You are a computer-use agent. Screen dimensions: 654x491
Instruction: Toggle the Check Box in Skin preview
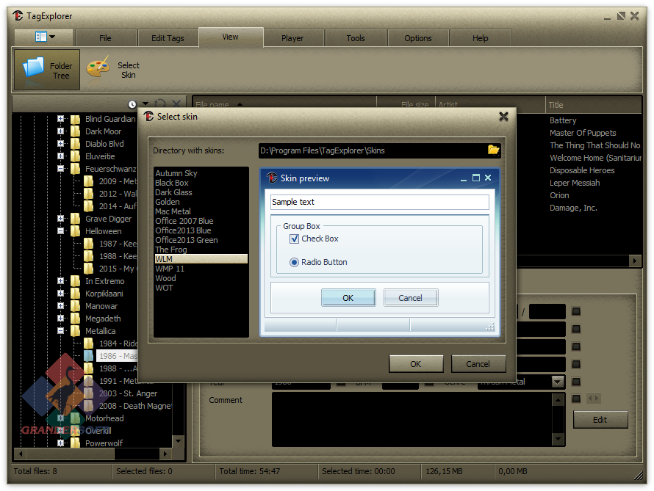[x=295, y=239]
